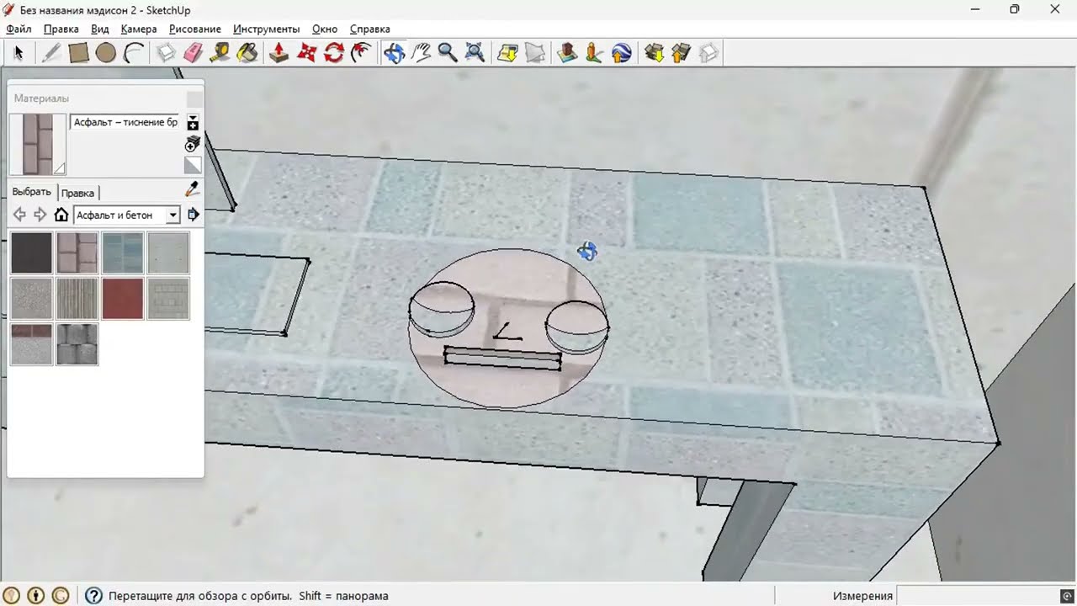The height and width of the screenshot is (606, 1077).
Task: Select the light grey concrete swatch
Action: pyautogui.click(x=168, y=252)
